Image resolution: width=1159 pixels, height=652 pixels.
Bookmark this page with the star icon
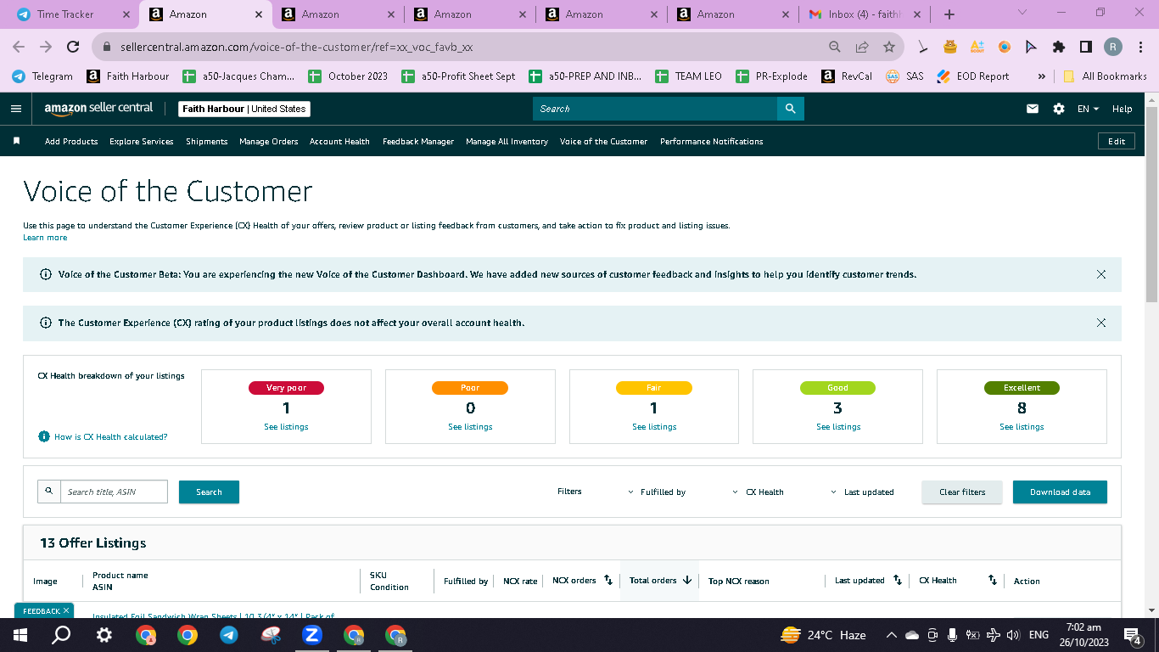[x=889, y=48]
